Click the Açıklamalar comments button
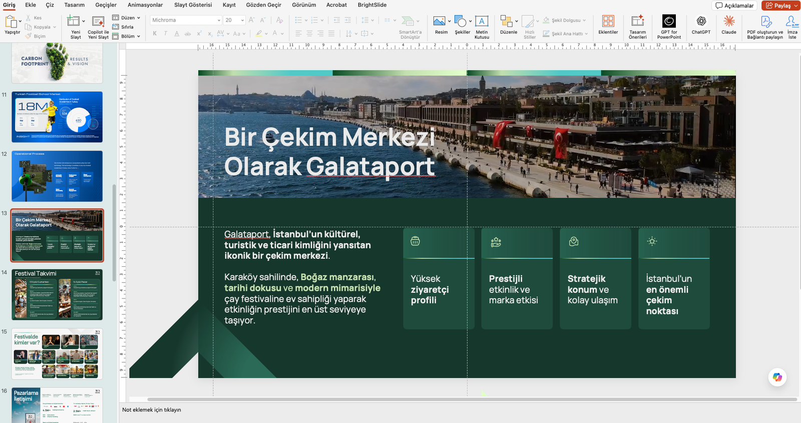Screen dimensions: 801x423 734,6
